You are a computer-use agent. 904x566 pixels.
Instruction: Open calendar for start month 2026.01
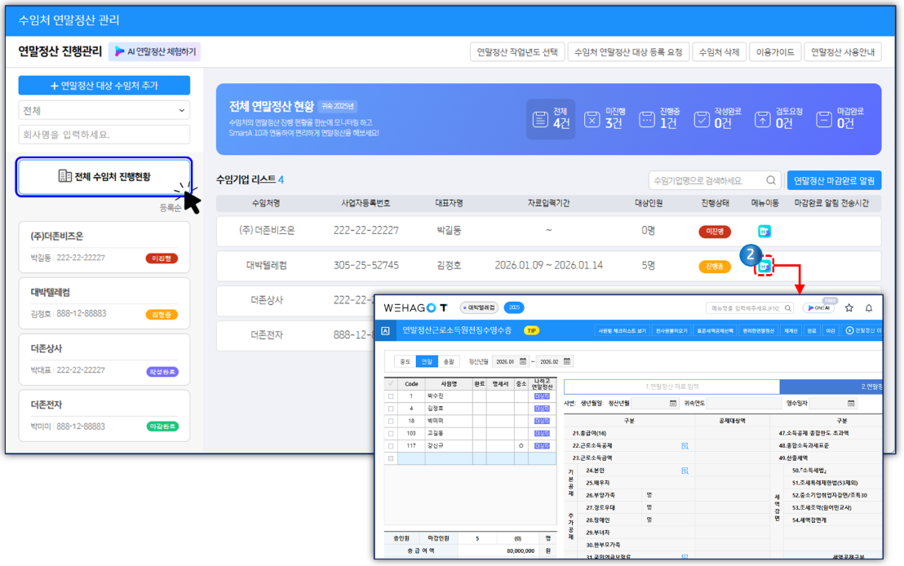[x=523, y=361]
